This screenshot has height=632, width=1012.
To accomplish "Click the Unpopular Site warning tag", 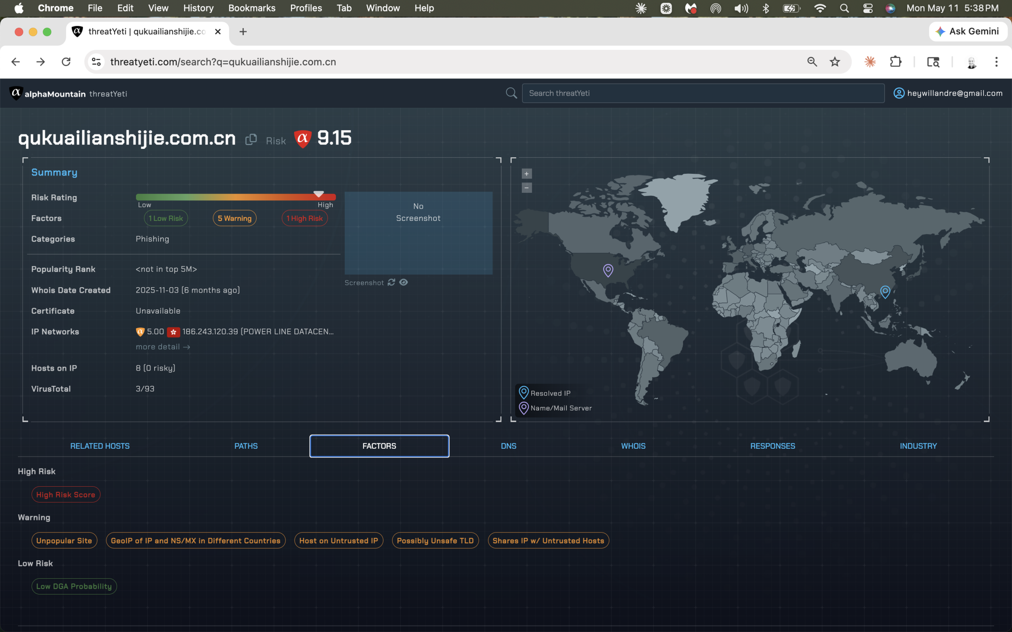I will point(64,540).
